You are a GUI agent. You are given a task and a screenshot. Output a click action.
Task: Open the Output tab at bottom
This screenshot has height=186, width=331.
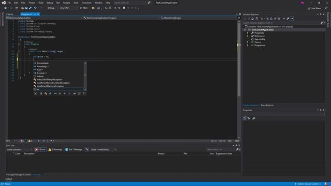[9, 179]
